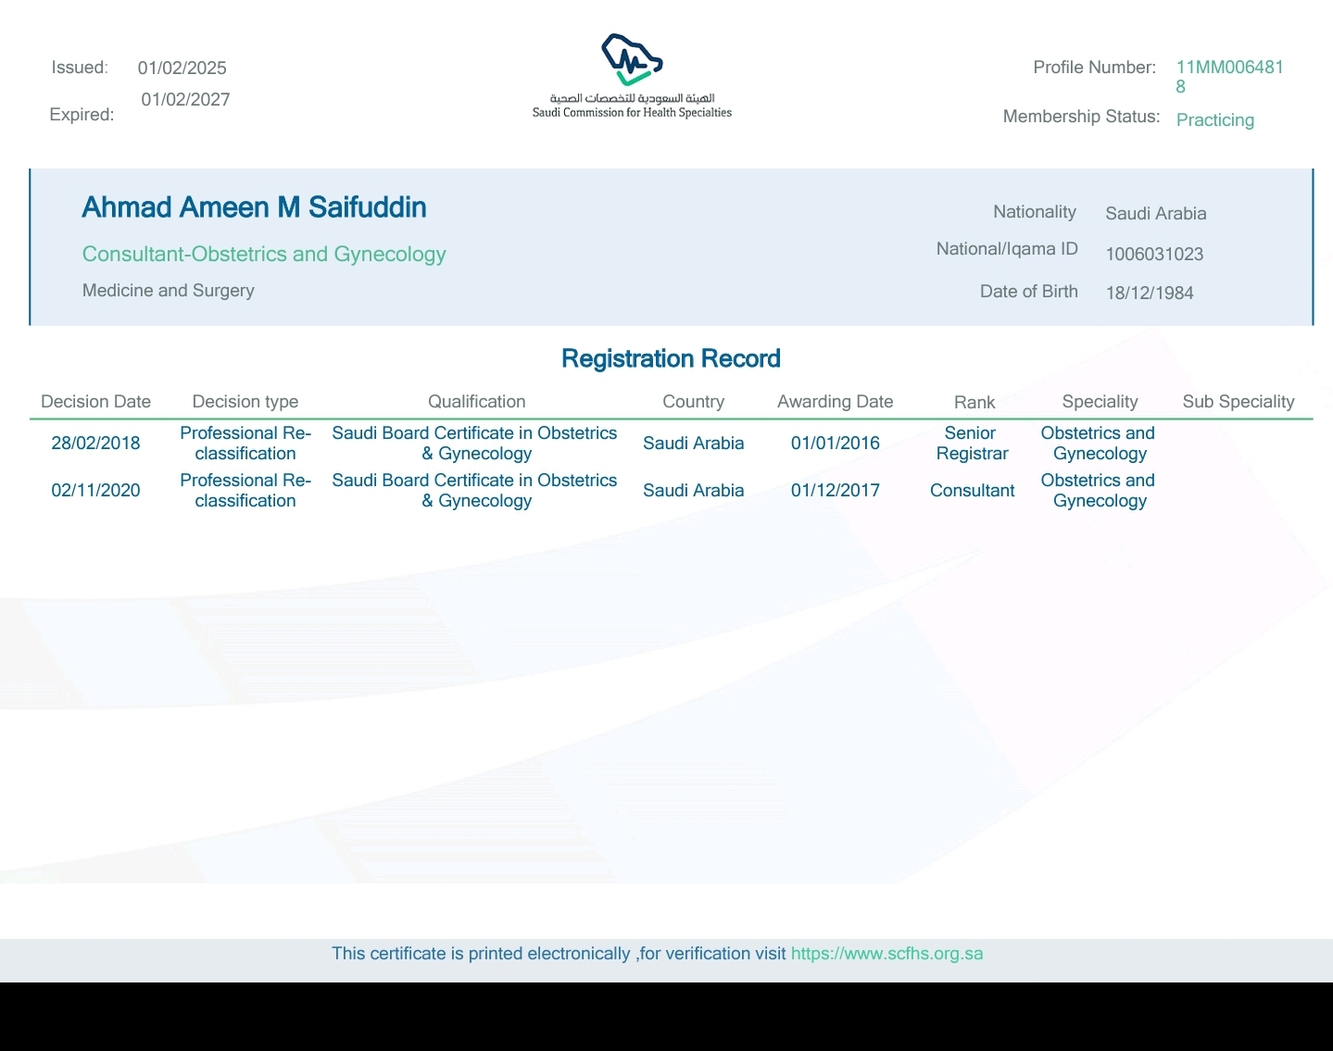Image resolution: width=1333 pixels, height=1051 pixels.
Task: Select the name Ahmad Ameen M Saifuddin
Action: pyautogui.click(x=254, y=207)
